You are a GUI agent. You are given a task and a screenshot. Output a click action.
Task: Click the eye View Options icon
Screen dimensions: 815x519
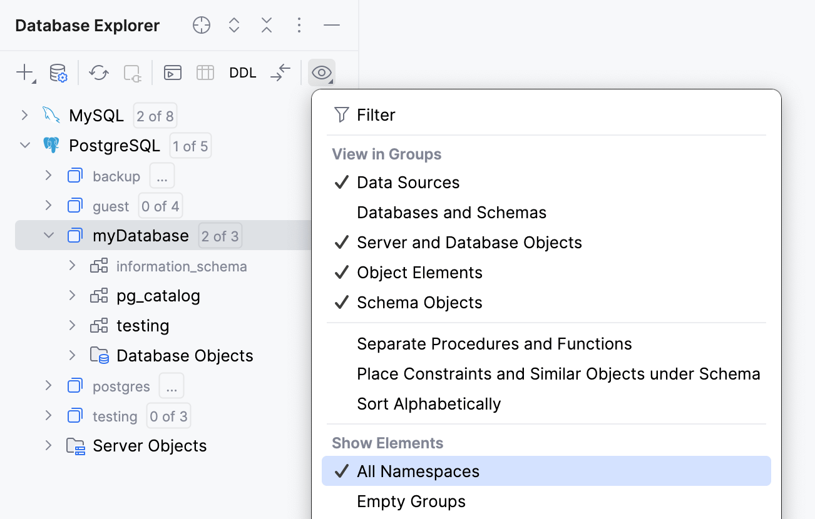pos(321,73)
